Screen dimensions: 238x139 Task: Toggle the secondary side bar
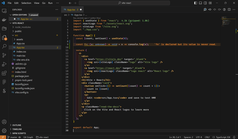point(205,3)
